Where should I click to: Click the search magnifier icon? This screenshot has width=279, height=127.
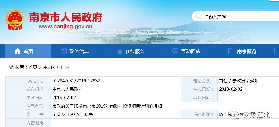click(198, 16)
